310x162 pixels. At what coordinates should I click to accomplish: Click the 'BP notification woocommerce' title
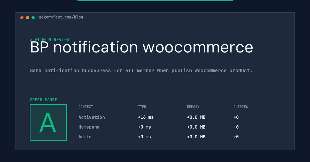(142, 47)
